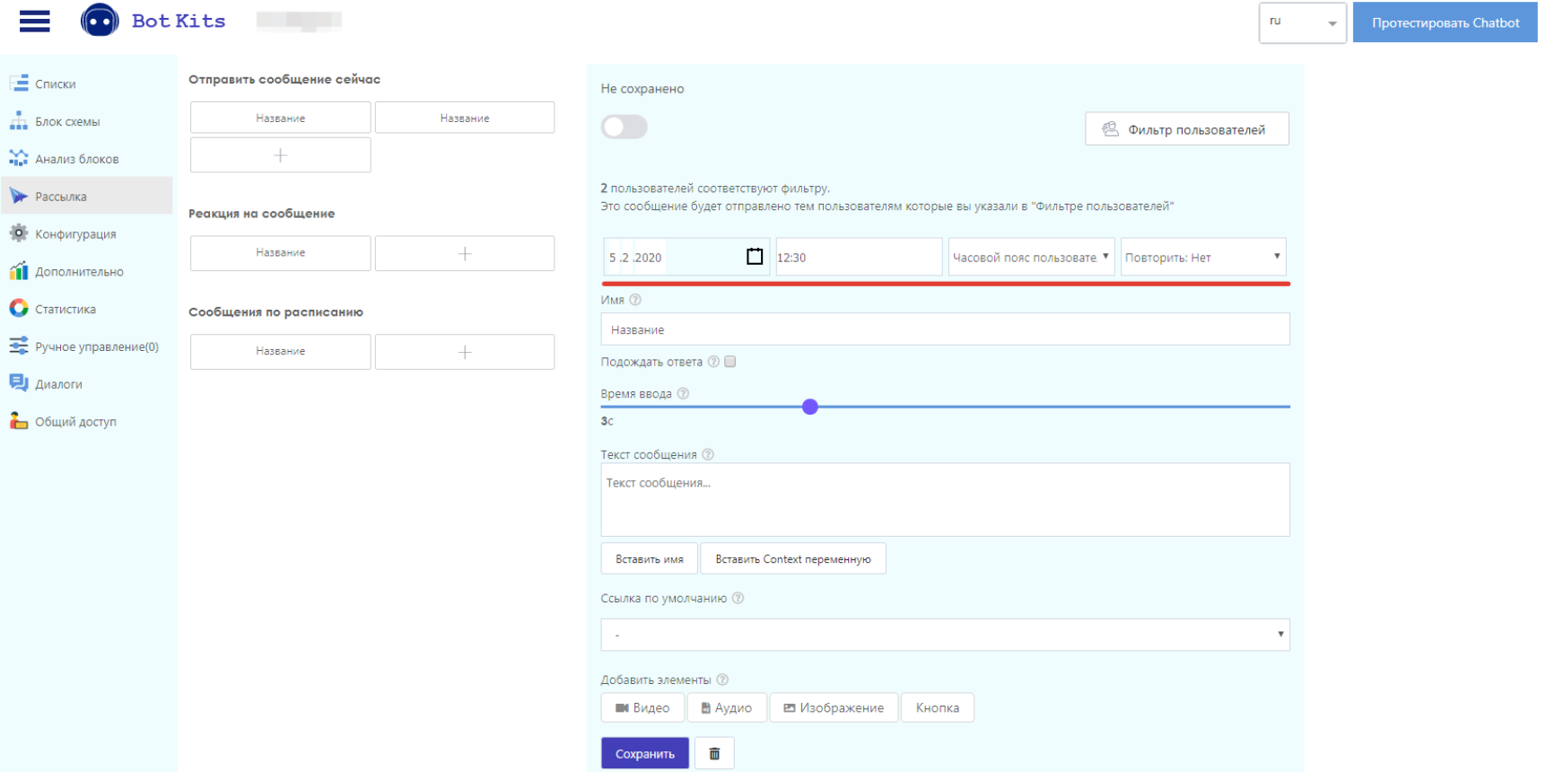
Task: Click Фильтр пользователей button
Action: pos(1186,129)
